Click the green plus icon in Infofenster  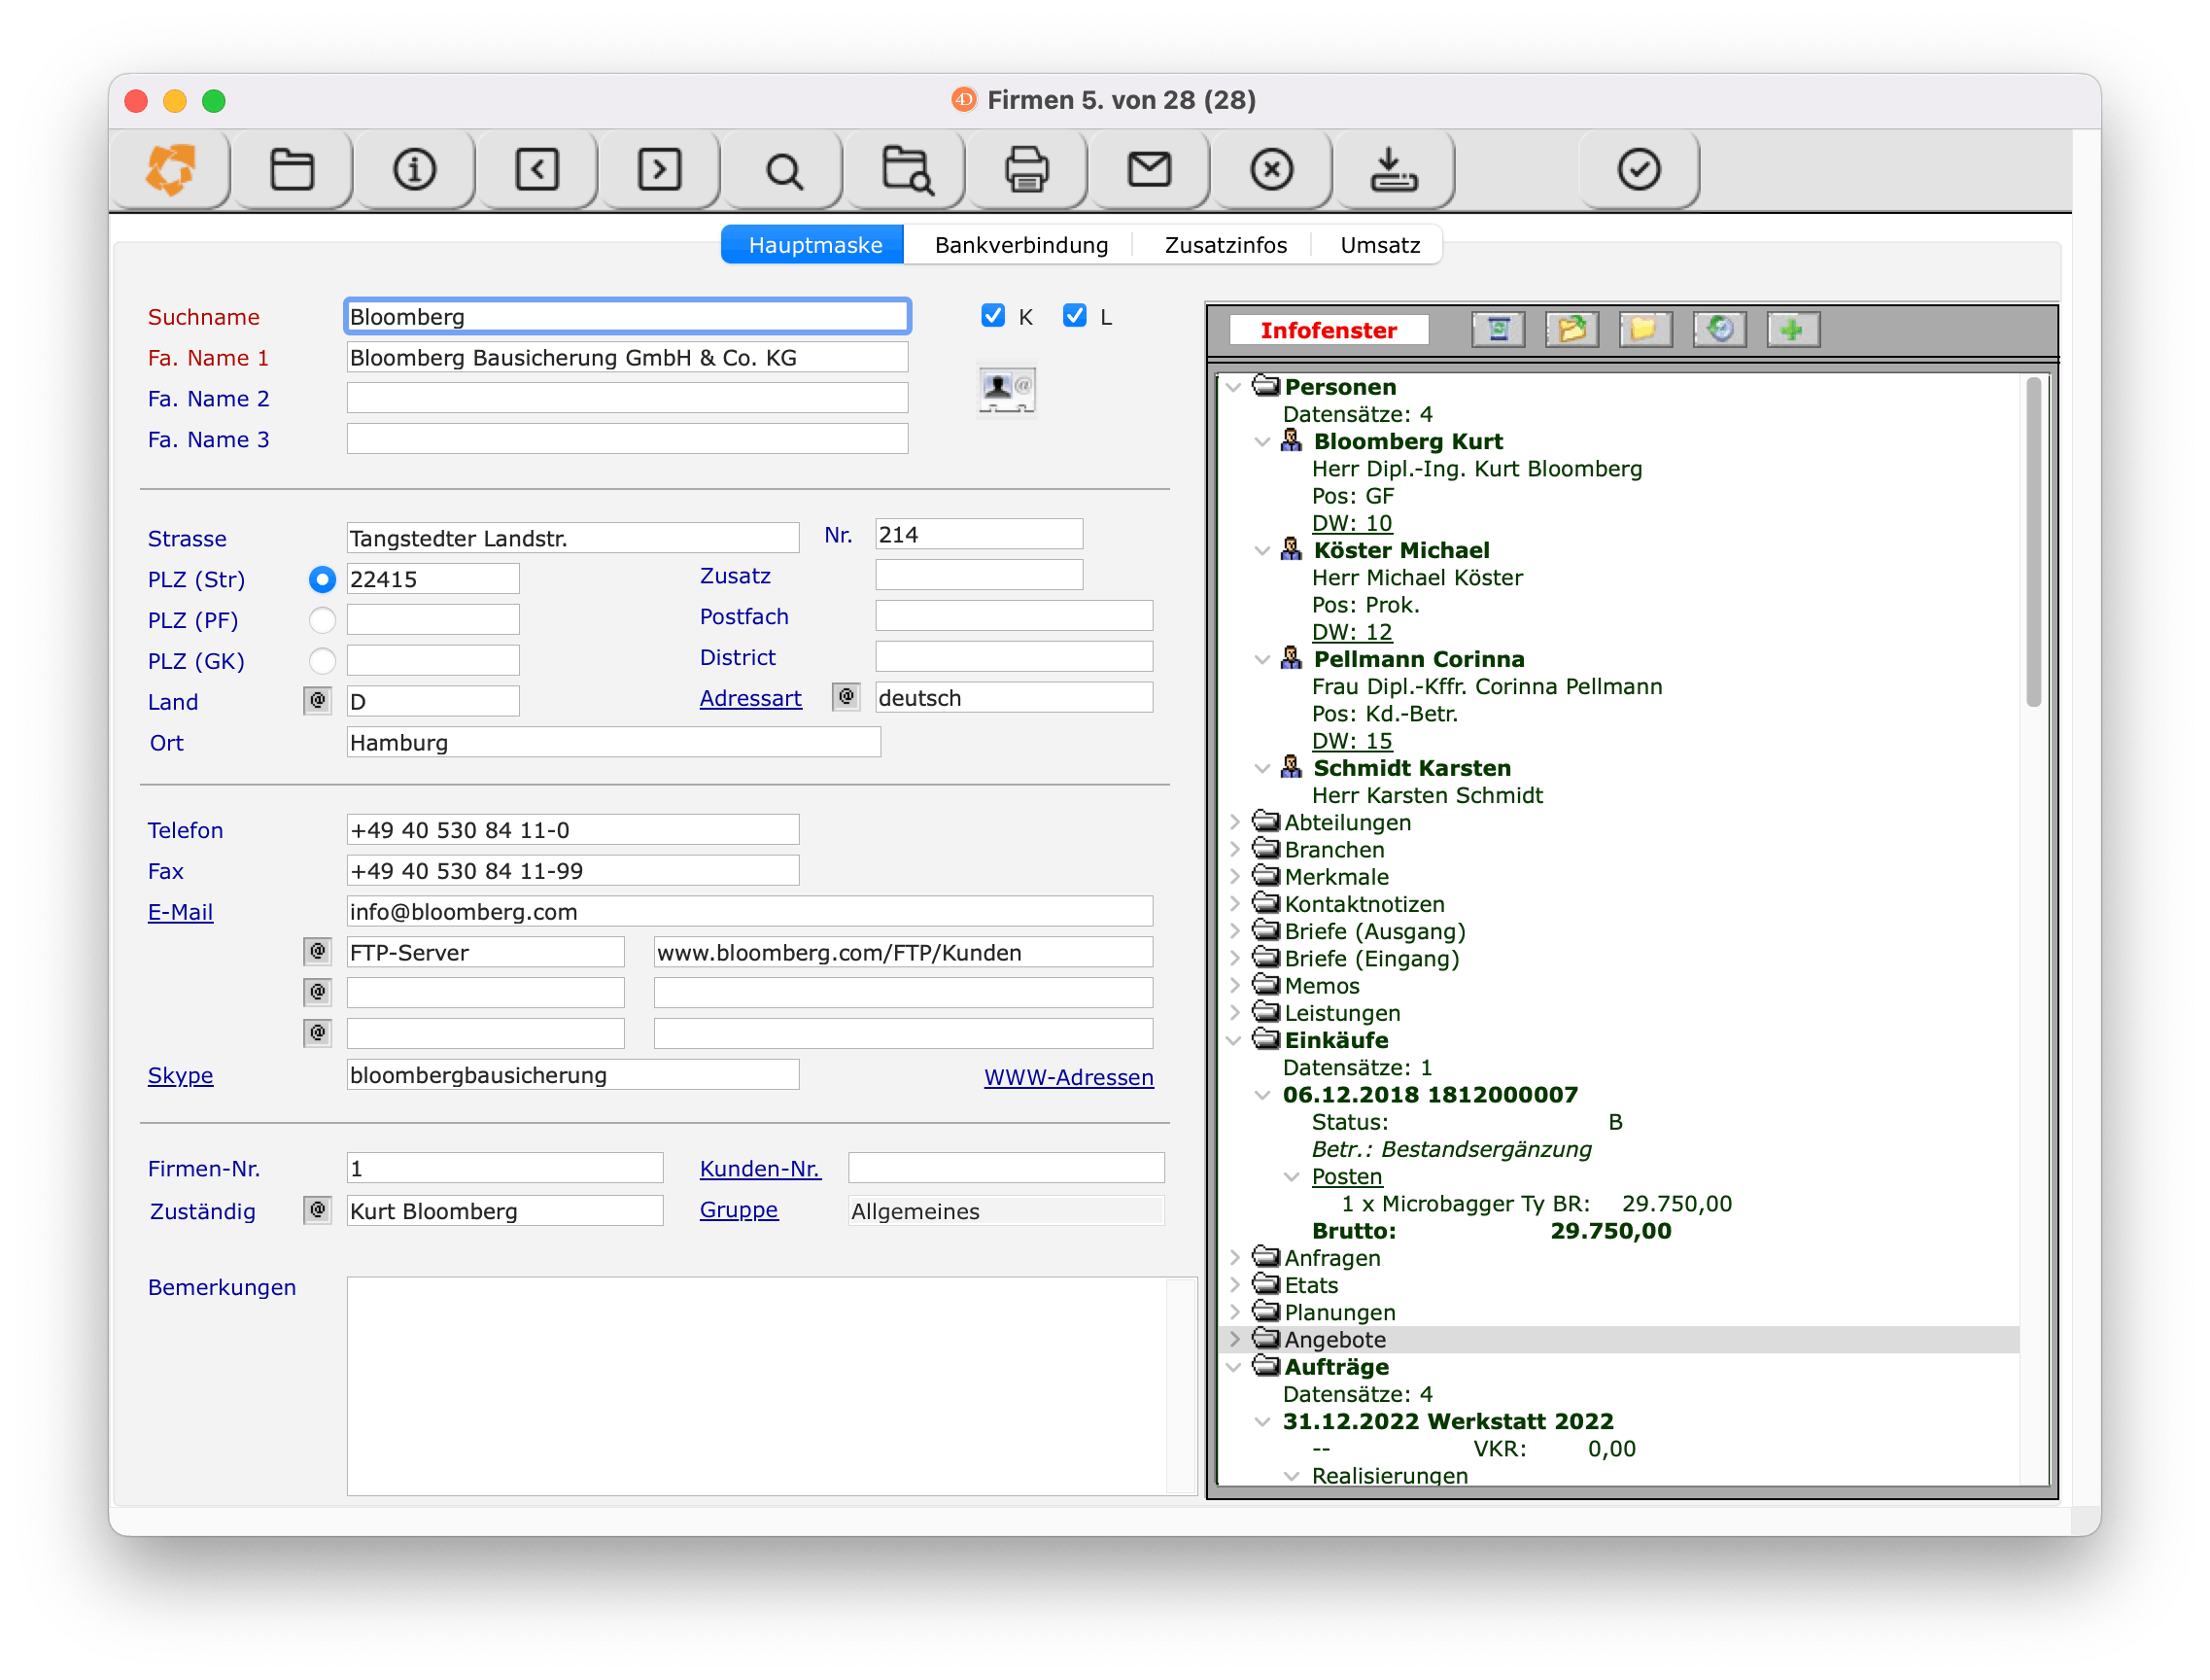[1792, 329]
